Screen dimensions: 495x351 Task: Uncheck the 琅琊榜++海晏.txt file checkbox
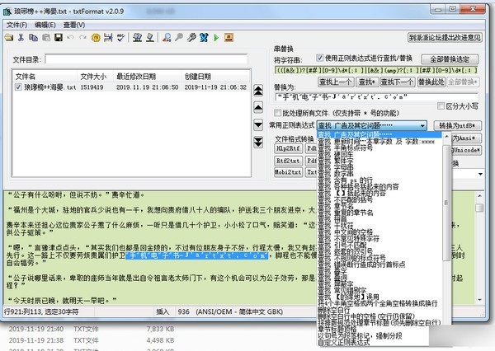pyautogui.click(x=20, y=87)
